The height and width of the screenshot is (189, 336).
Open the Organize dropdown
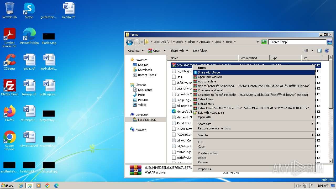coord(136,51)
